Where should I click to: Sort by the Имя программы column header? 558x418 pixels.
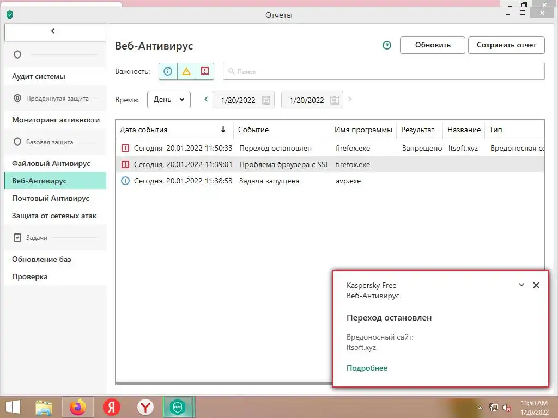pyautogui.click(x=363, y=130)
